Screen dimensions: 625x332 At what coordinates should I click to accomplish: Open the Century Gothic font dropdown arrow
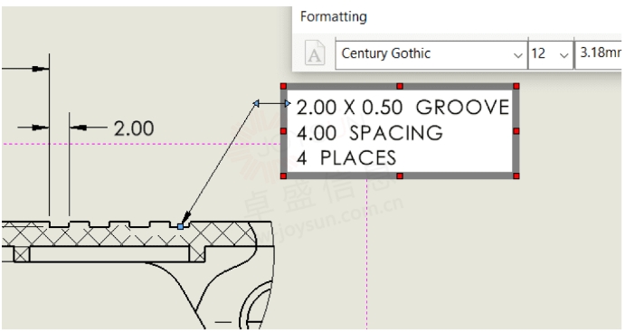517,55
